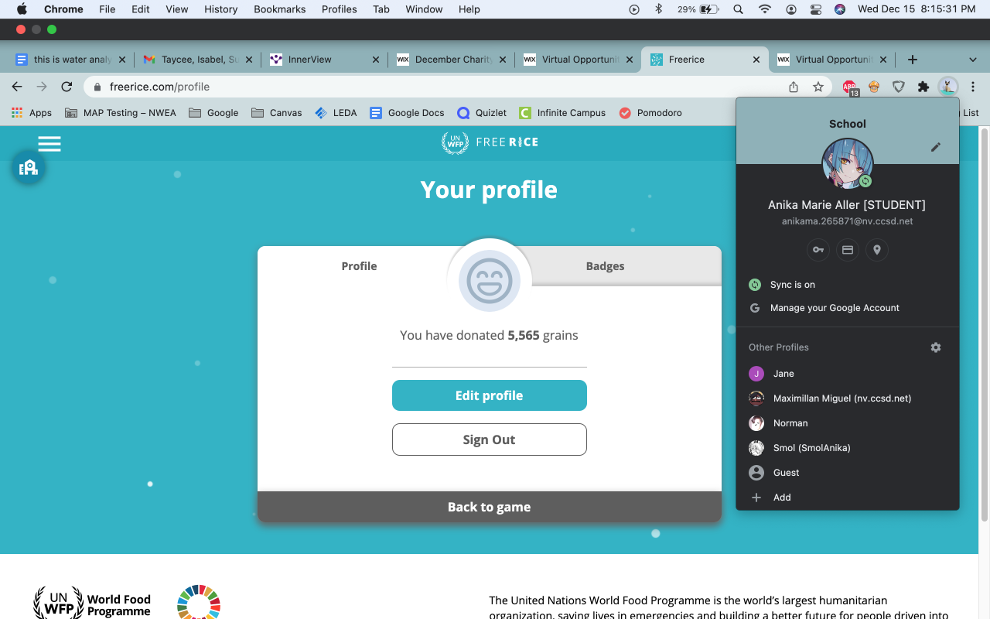Open the Google bookmark folder

[x=213, y=113]
